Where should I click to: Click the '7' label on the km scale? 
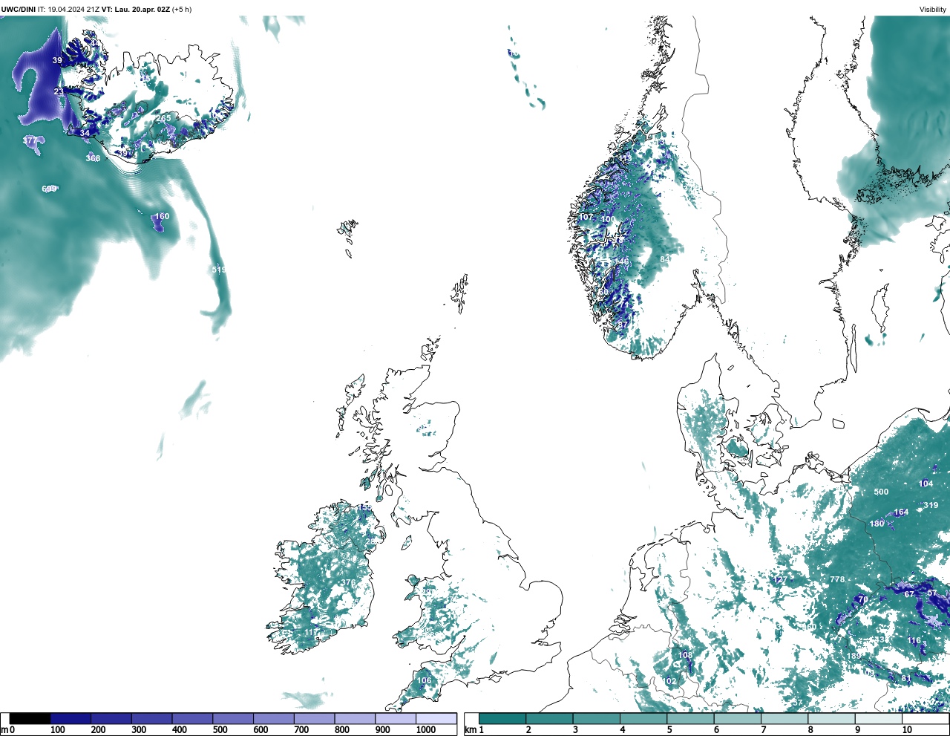[764, 730]
